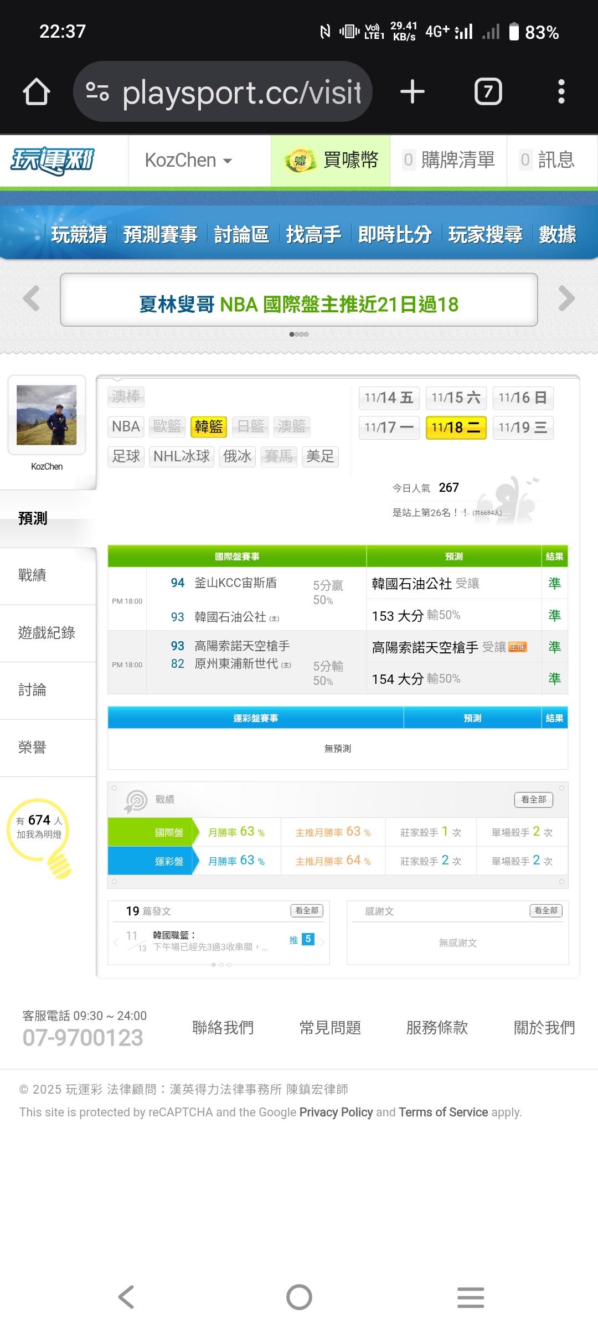598x1329 pixels.
Task: Go to next post with right chevron
Action: (x=322, y=941)
